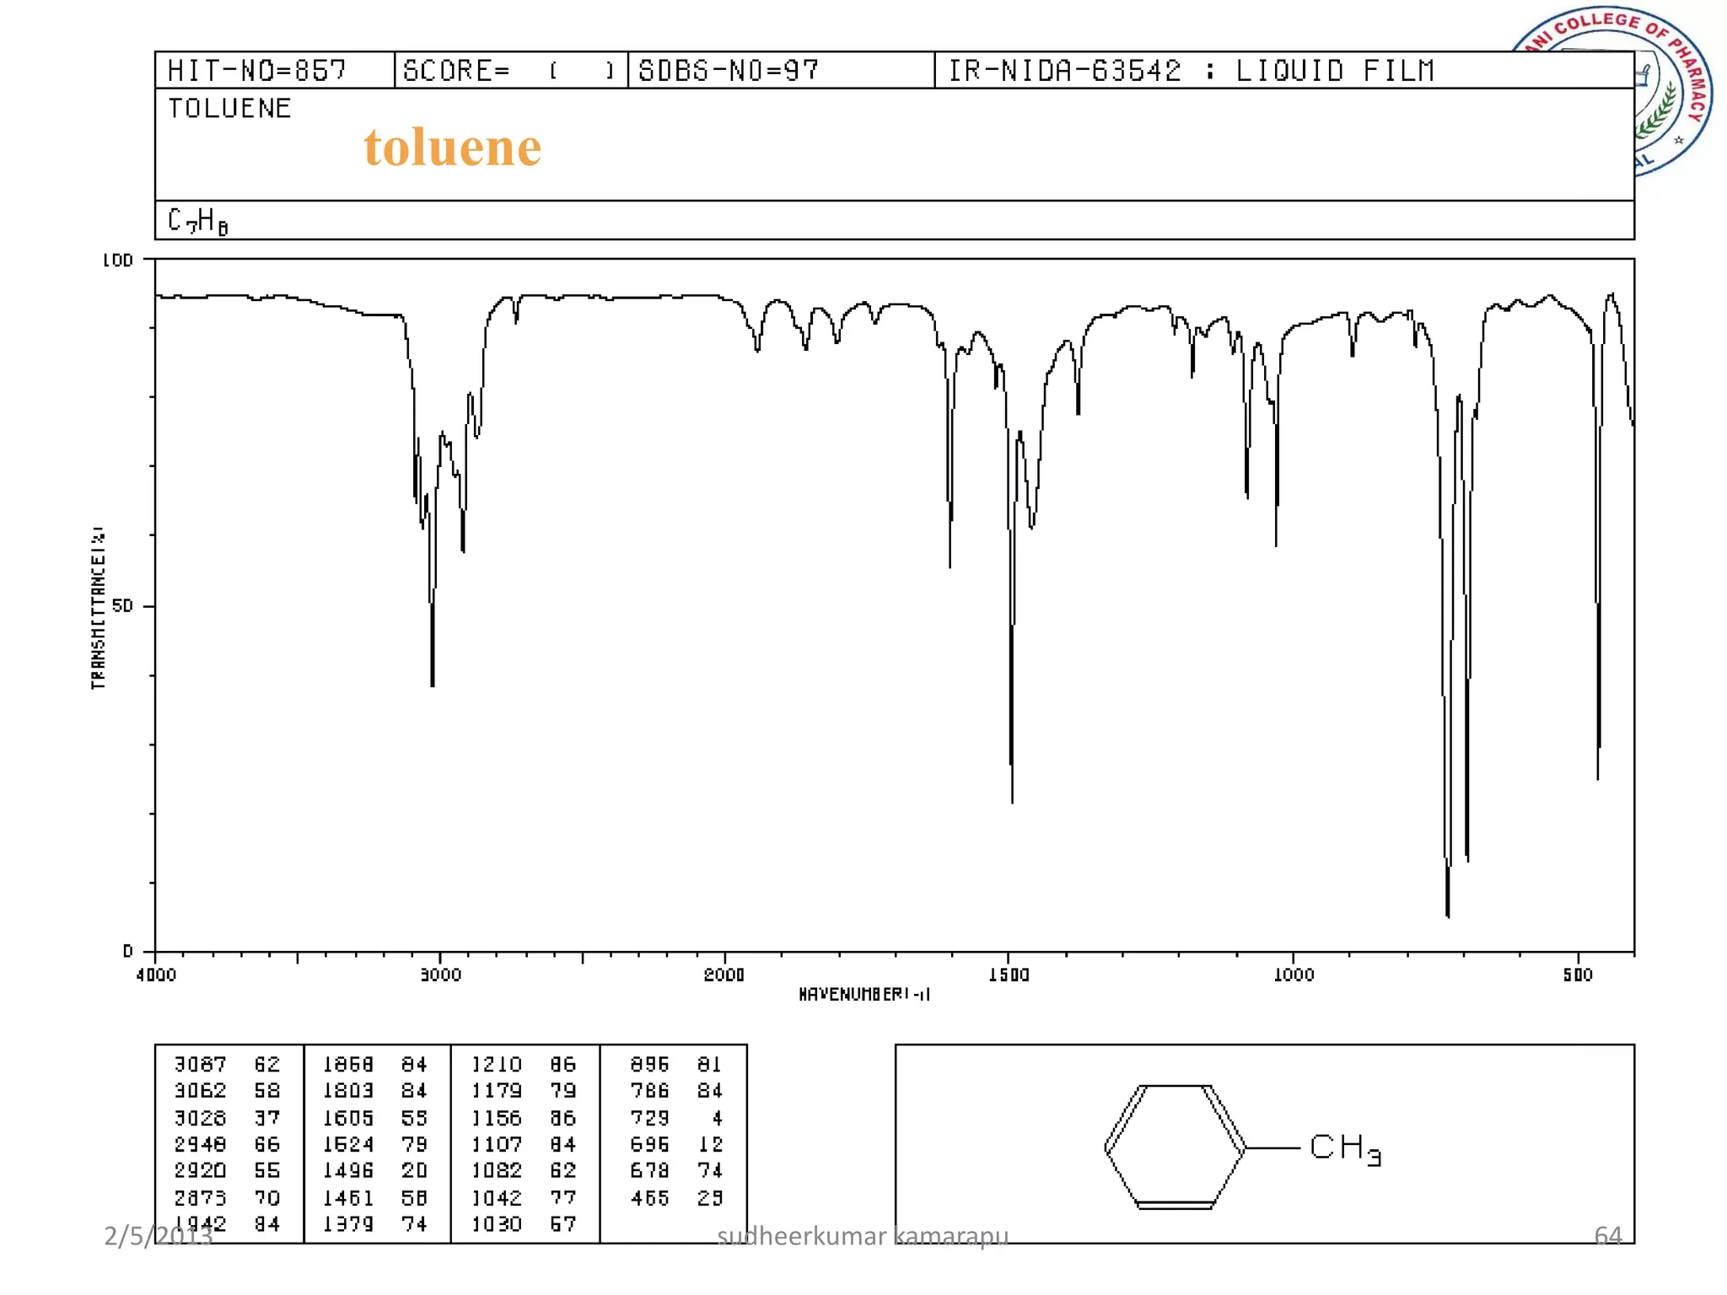This screenshot has width=1727, height=1295.
Task: Click the orange 'toluene' title text
Action: pyautogui.click(x=453, y=148)
